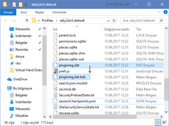Select search.json.mozlz4 file
Screen dimensions: 169x126
click(x=73, y=83)
